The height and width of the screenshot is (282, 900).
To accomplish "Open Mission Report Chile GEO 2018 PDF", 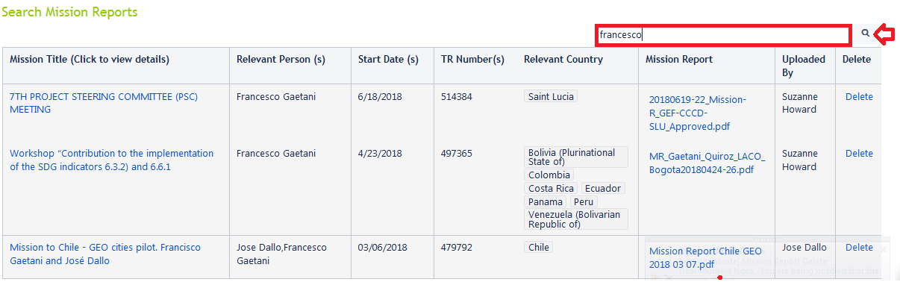I will point(705,258).
